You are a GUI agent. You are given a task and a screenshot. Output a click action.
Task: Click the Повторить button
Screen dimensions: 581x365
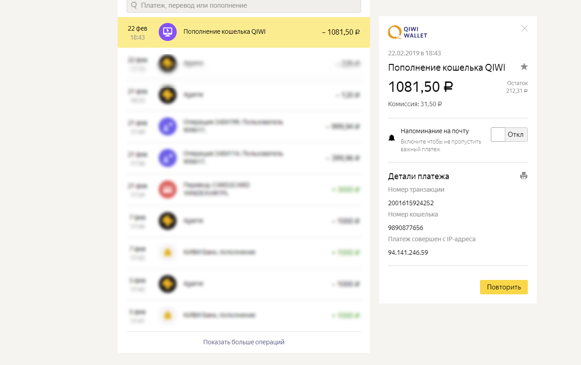point(503,287)
